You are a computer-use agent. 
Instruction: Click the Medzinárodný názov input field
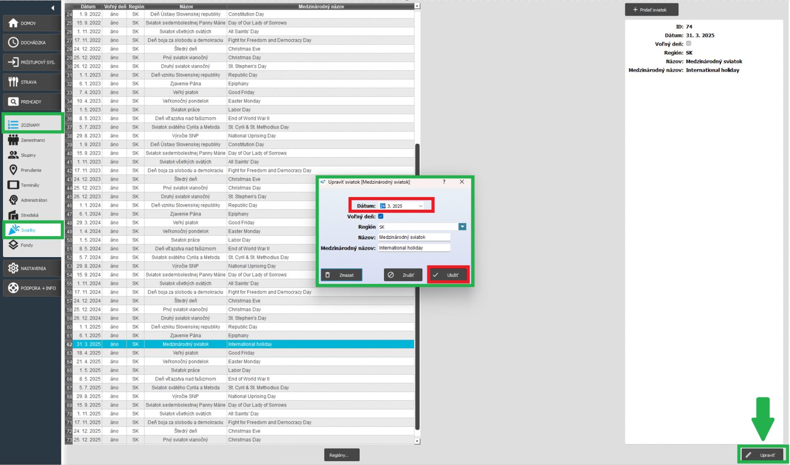point(414,248)
